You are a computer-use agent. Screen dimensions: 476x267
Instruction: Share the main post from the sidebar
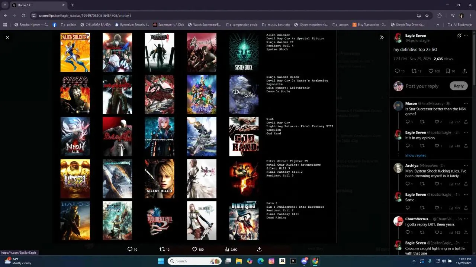[x=464, y=71]
